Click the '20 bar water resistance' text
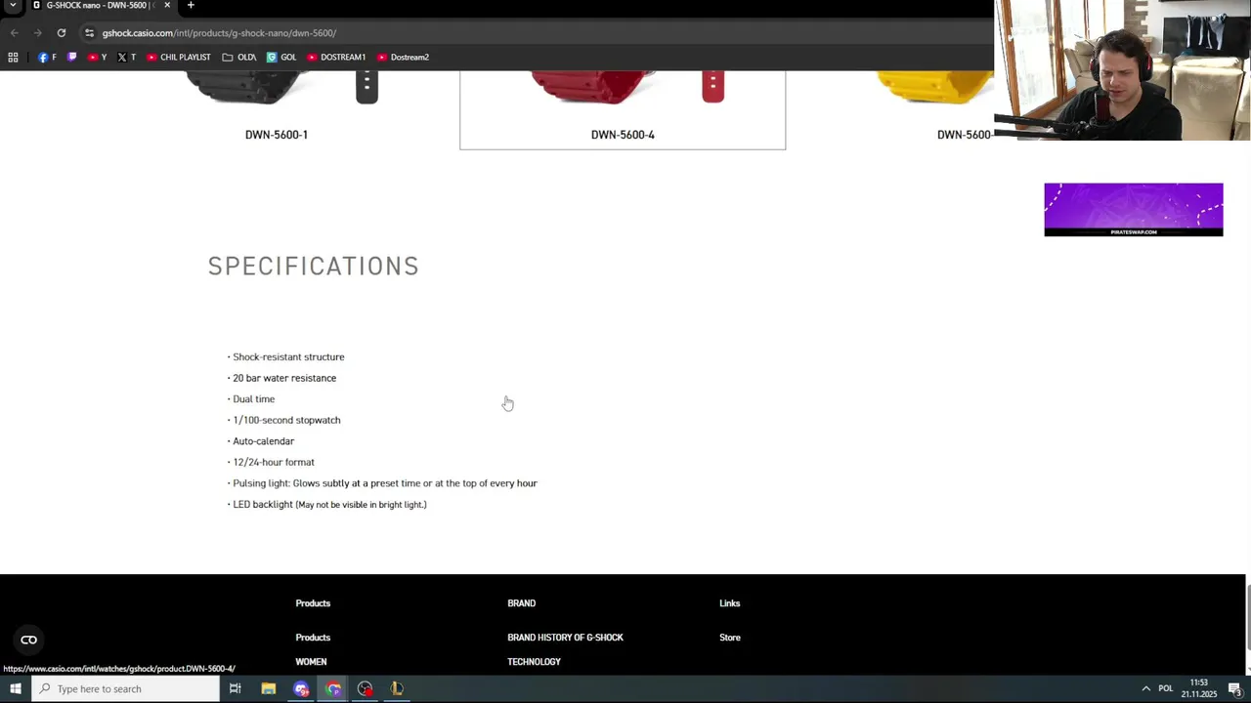 click(284, 378)
